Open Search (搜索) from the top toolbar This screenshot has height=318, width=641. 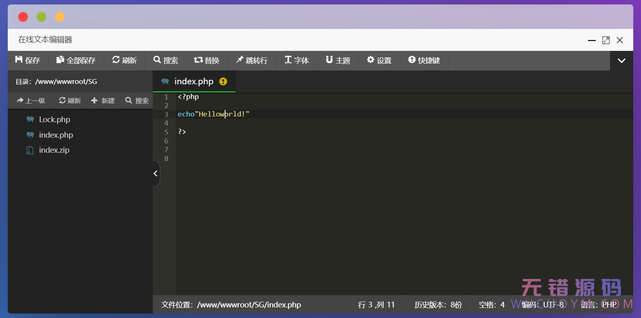click(157, 60)
